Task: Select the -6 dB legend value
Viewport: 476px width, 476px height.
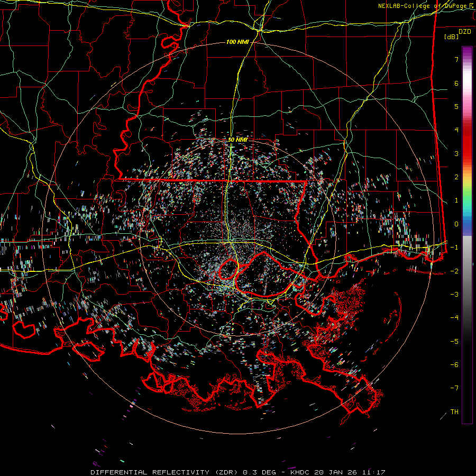Action: coord(454,365)
